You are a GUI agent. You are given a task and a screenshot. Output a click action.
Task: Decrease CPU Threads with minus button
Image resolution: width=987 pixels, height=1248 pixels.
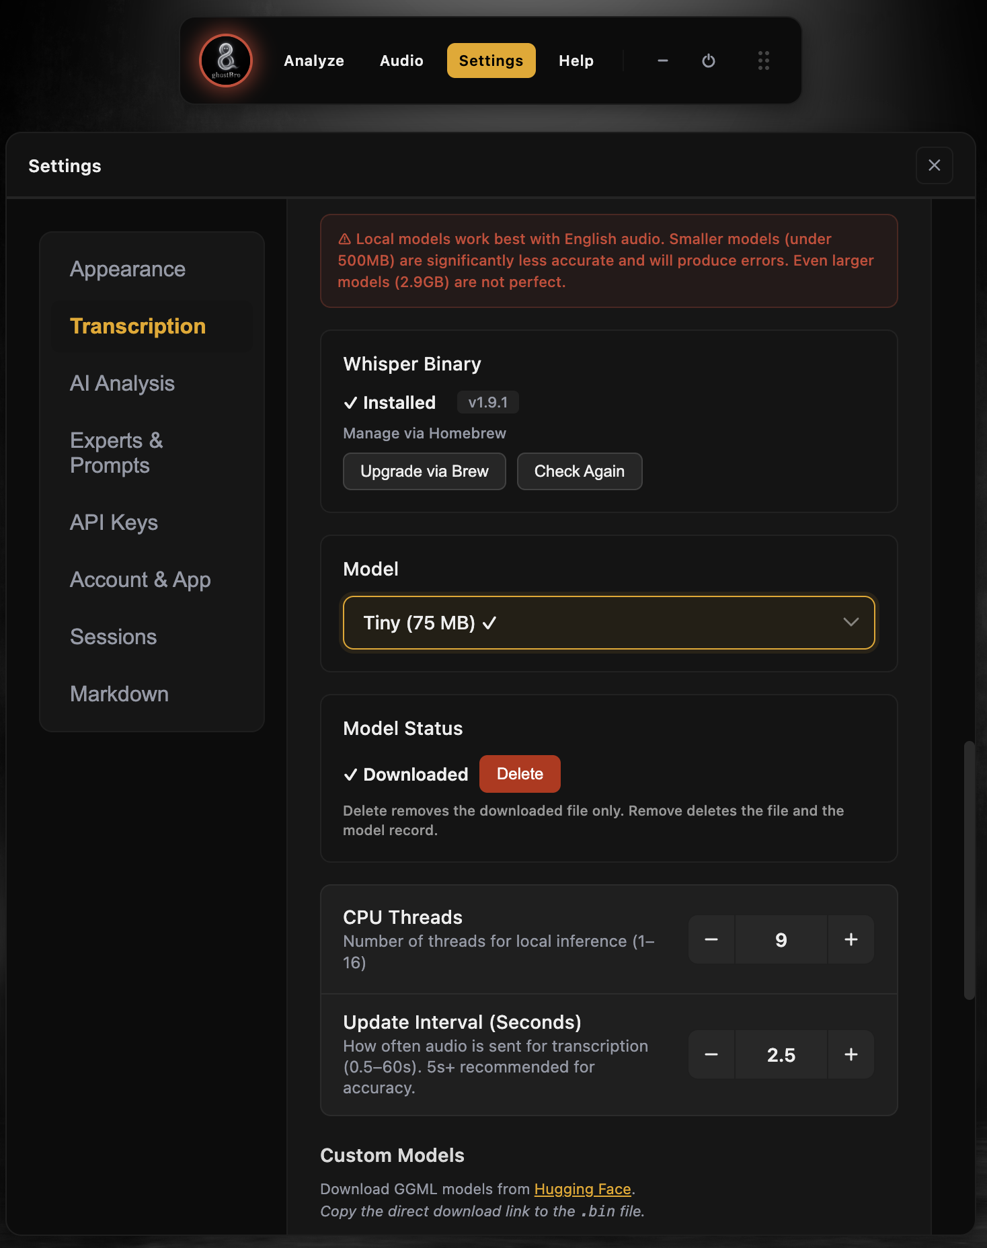click(711, 939)
